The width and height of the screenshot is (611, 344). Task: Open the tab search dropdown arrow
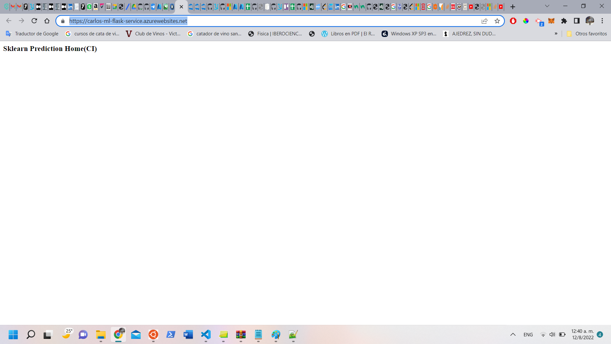point(547,6)
